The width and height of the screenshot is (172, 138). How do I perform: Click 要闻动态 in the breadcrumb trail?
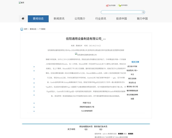33,29
